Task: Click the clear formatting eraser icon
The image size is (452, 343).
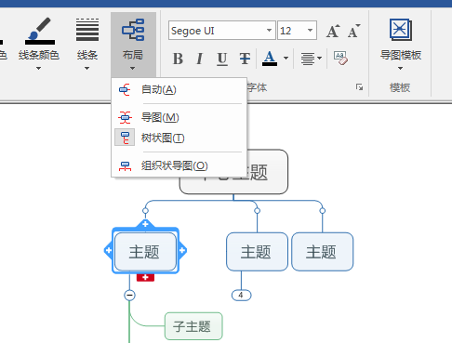Action: click(340, 58)
